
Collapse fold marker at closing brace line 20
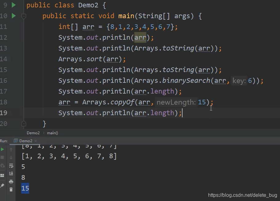24,123
